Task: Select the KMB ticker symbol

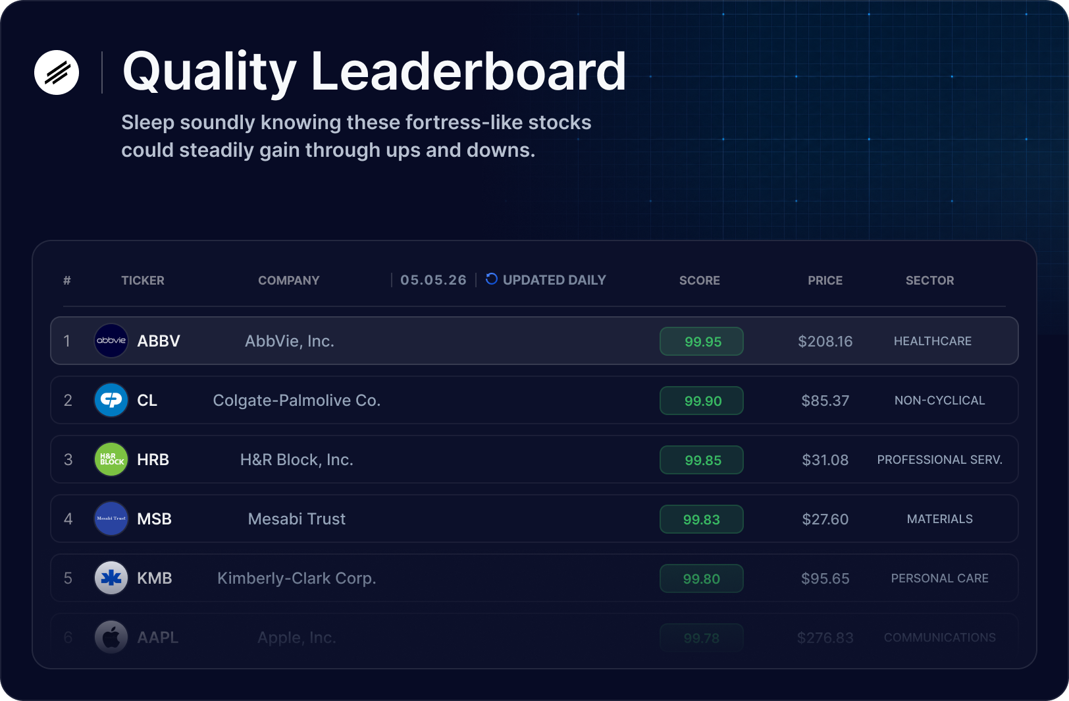Action: pyautogui.click(x=155, y=578)
